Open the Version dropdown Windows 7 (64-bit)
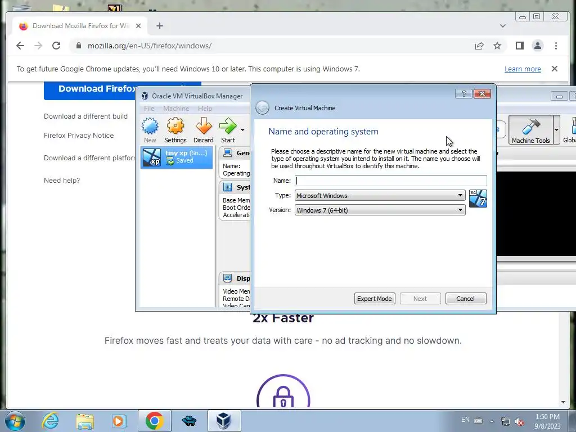The width and height of the screenshot is (576, 432). point(380,210)
